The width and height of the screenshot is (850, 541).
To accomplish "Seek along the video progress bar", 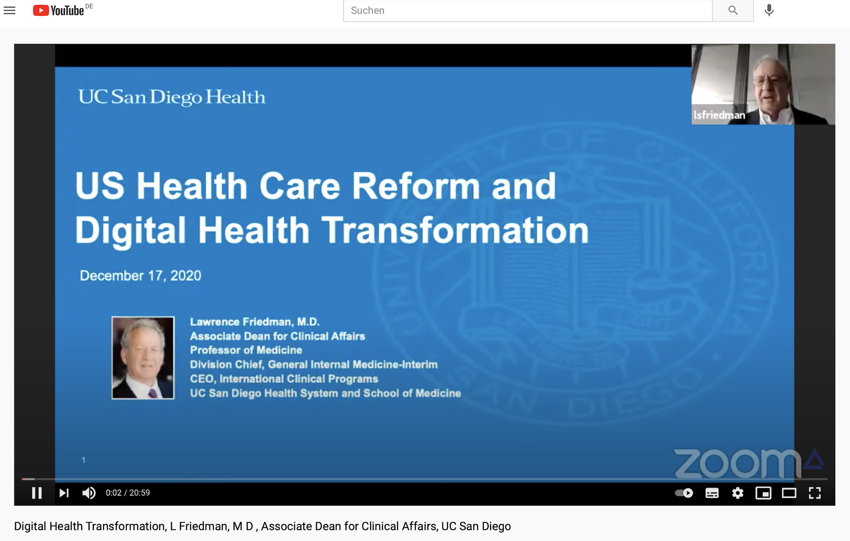I will tap(425, 479).
